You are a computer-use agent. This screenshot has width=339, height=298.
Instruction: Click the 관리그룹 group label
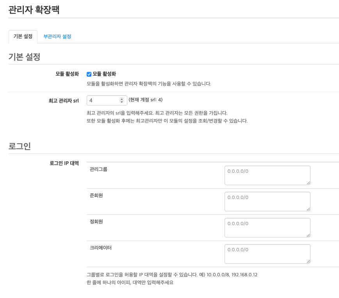[x=98, y=169]
